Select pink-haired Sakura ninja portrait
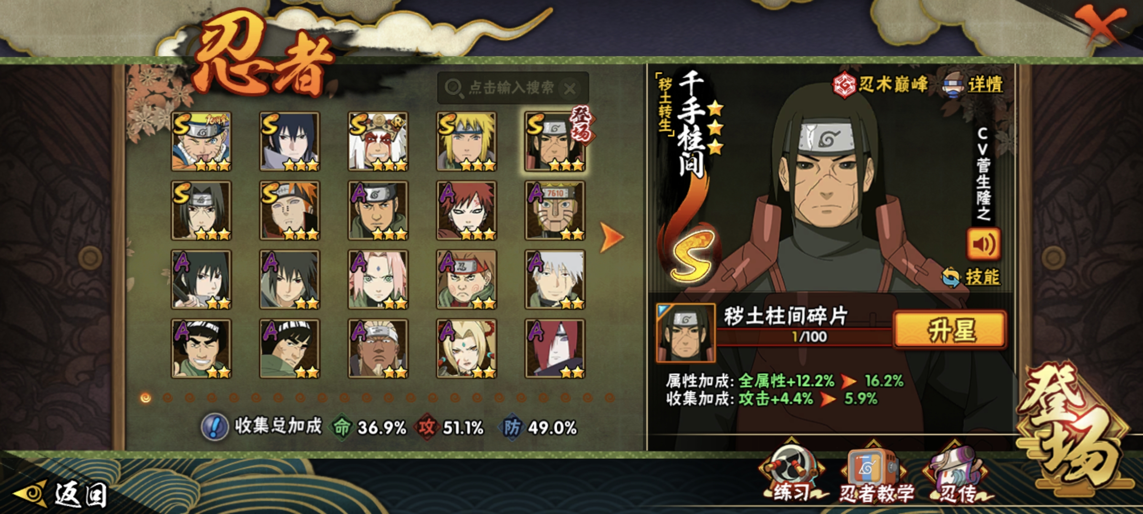 tap(378, 279)
